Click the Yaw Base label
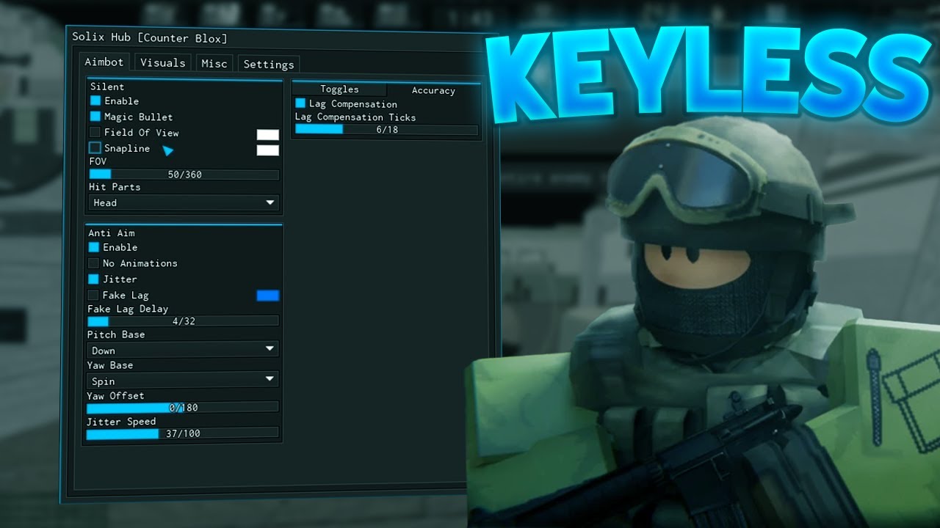This screenshot has height=528, width=940. [x=110, y=365]
